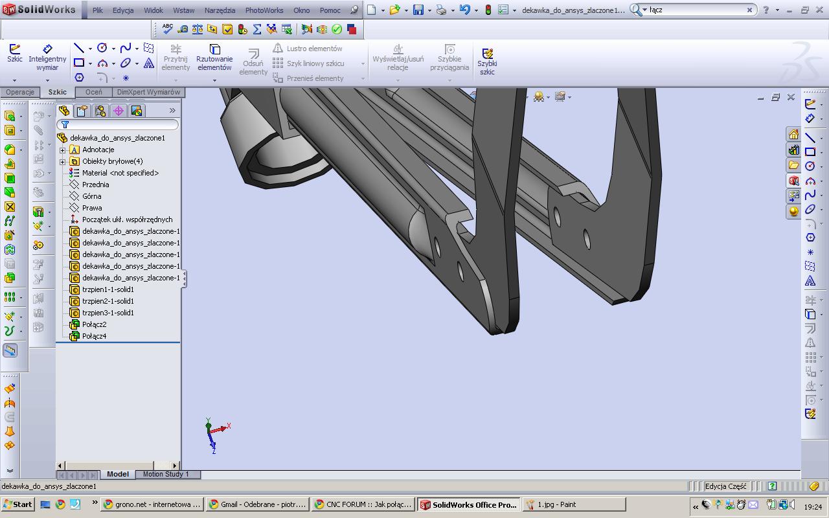Click Rzutowanie elementów button
The width and height of the screenshot is (829, 518).
(x=214, y=58)
